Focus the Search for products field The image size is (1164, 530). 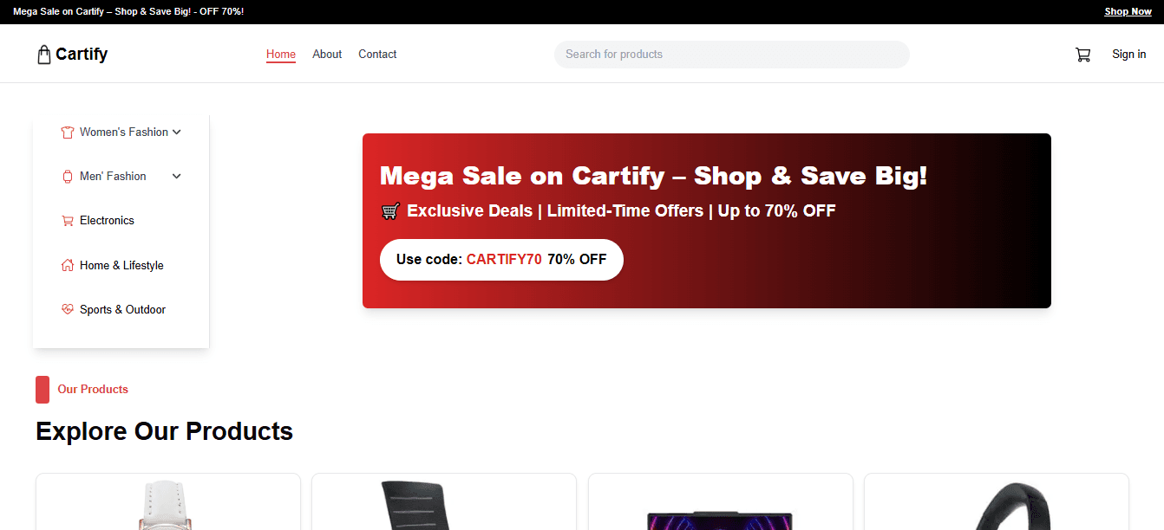click(x=732, y=55)
